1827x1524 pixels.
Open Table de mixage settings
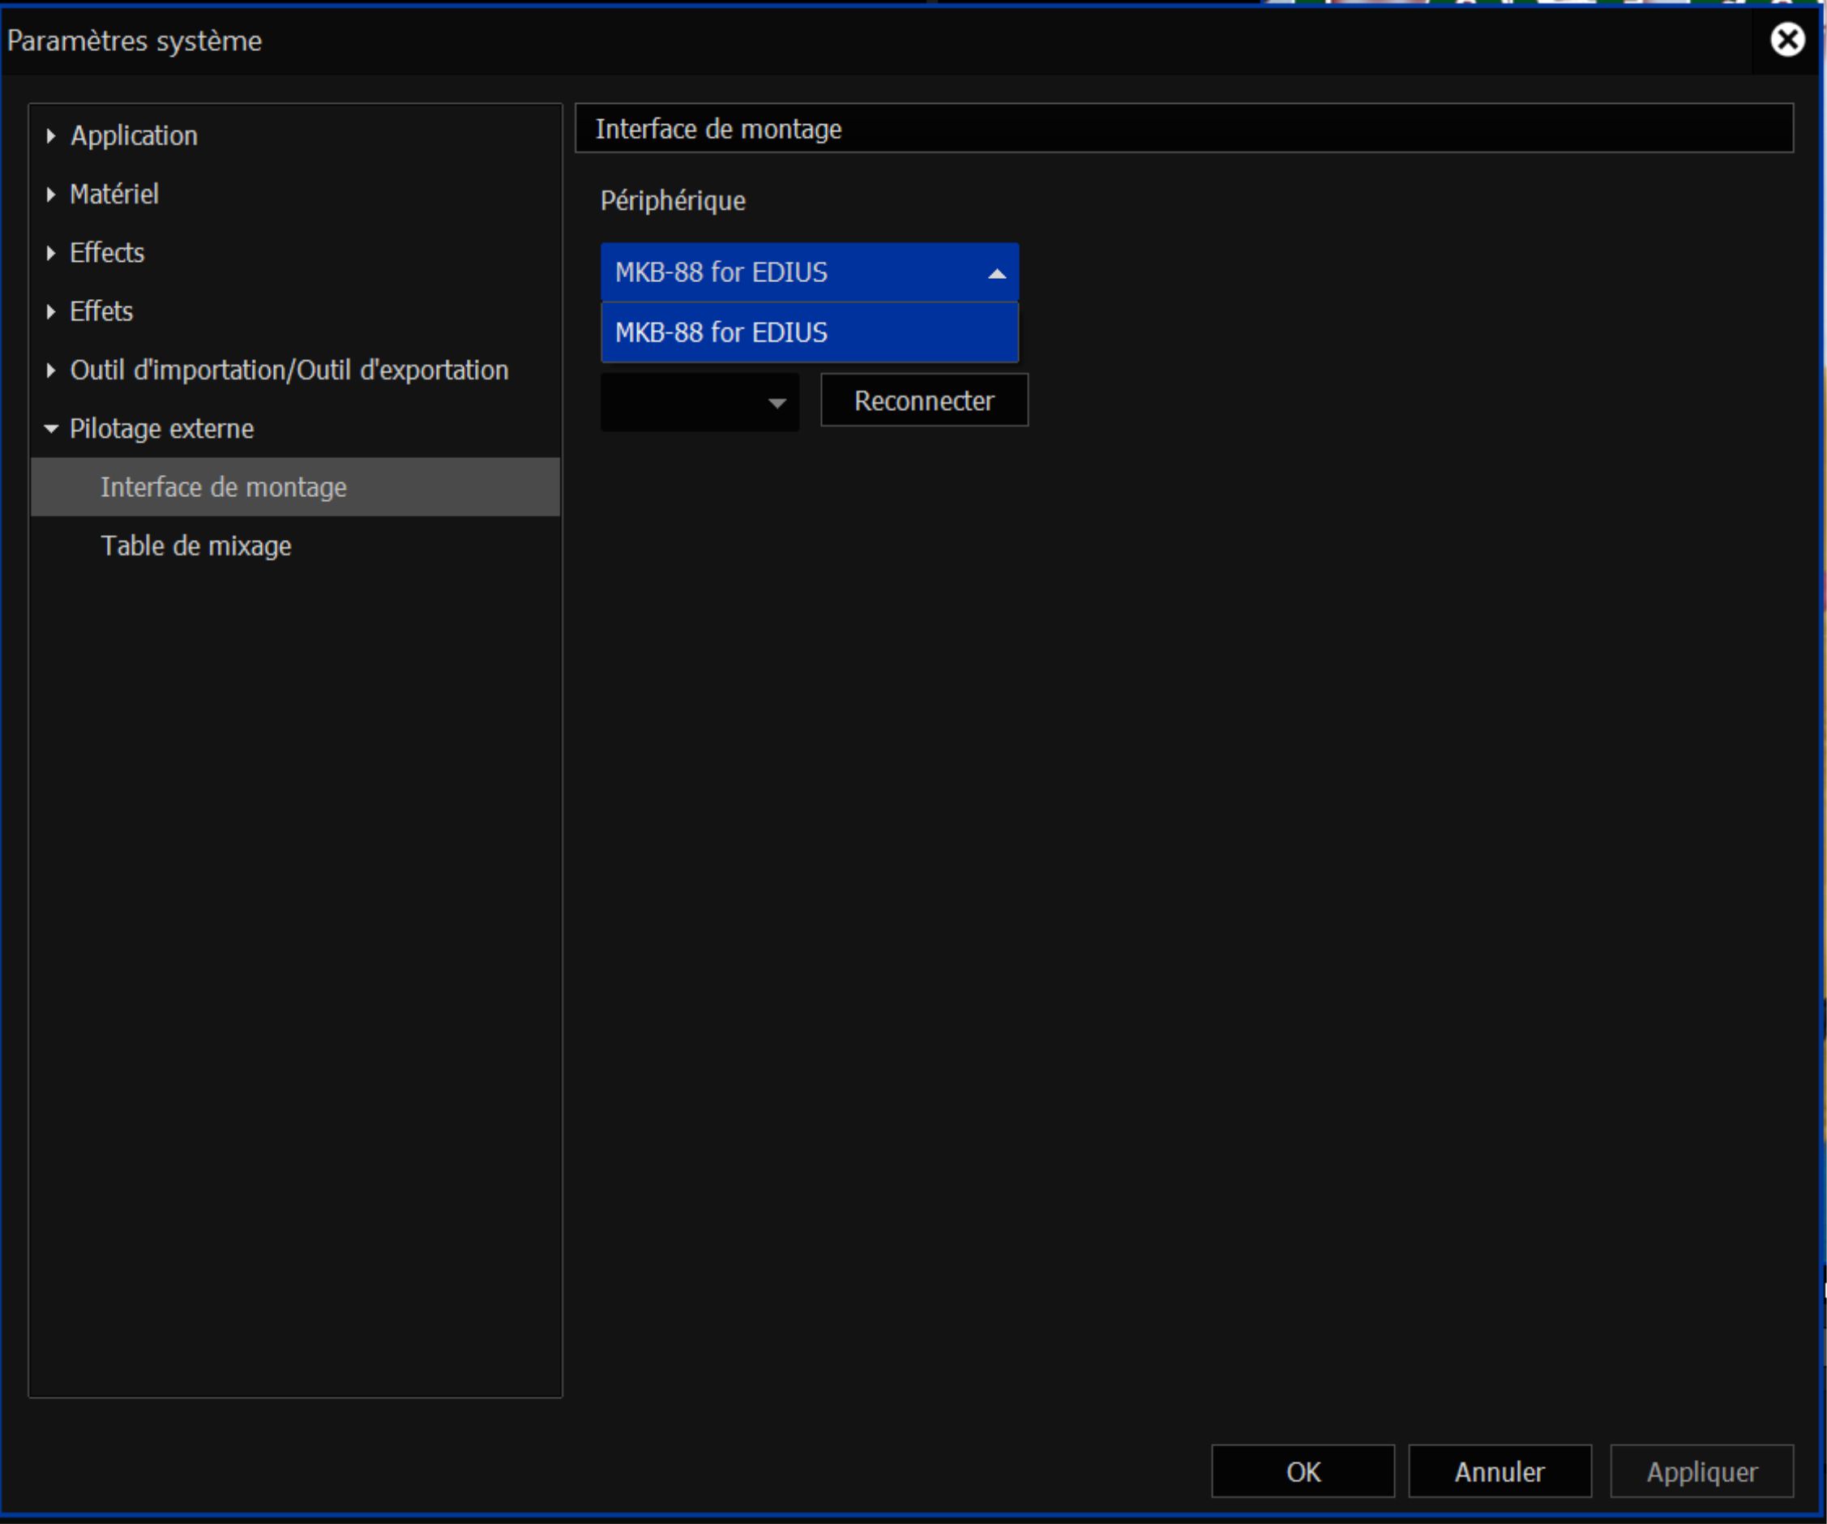point(295,546)
